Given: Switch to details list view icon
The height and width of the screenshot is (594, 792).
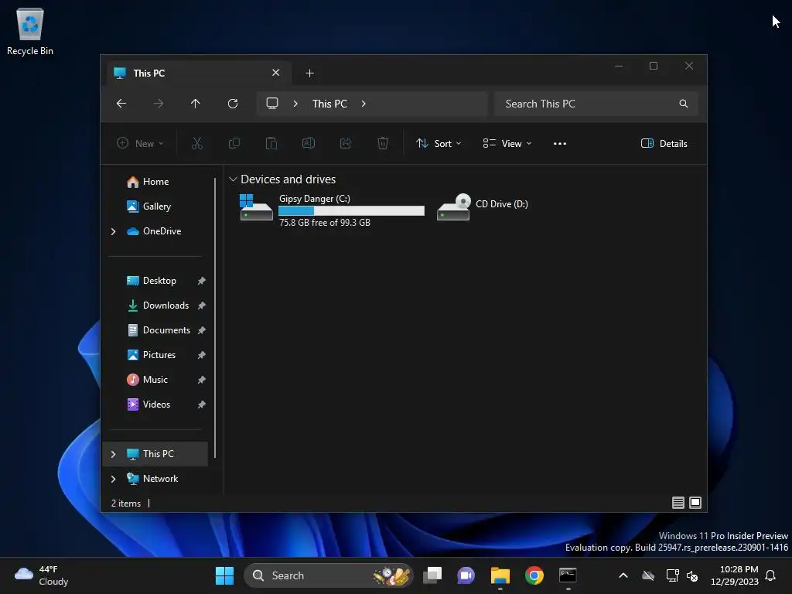Looking at the screenshot, I should pyautogui.click(x=678, y=503).
